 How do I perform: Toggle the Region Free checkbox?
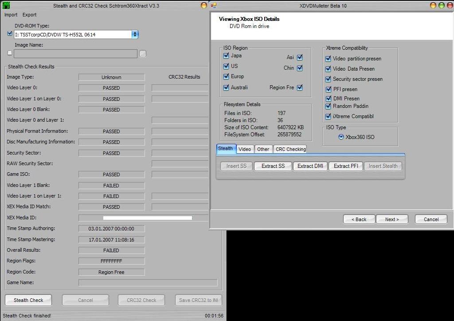click(x=300, y=87)
